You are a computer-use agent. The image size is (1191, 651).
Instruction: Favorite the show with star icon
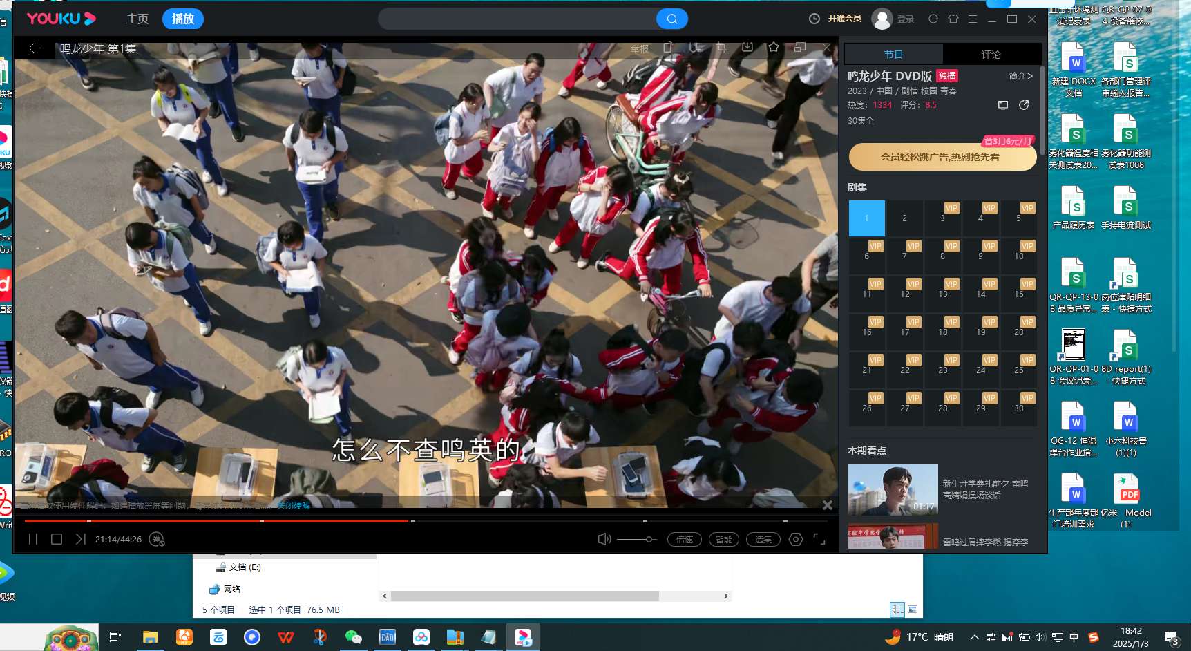point(774,47)
